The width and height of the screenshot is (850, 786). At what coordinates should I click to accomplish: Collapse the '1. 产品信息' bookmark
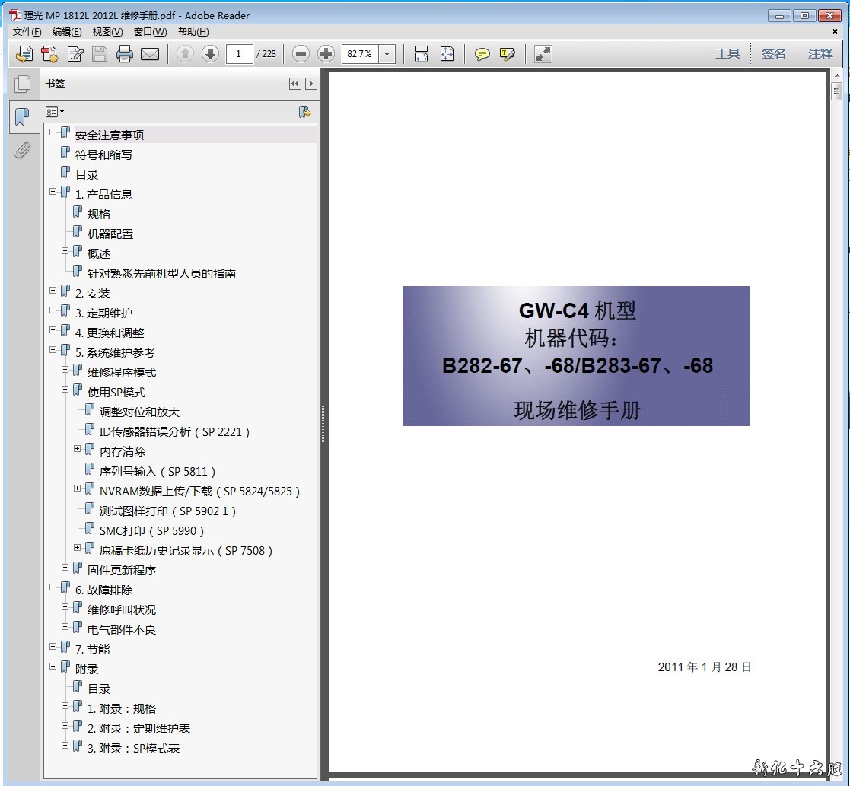(53, 193)
